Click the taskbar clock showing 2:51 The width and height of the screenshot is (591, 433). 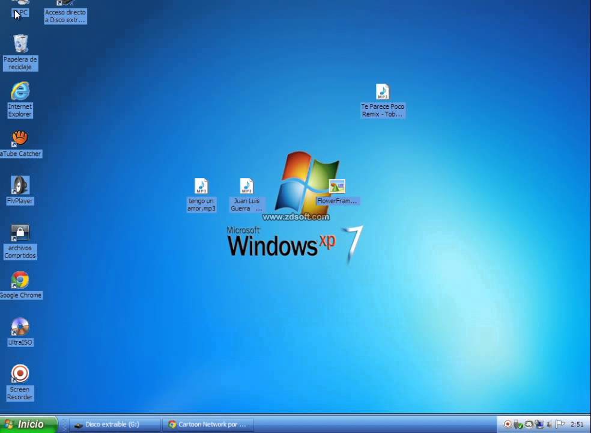pos(577,425)
